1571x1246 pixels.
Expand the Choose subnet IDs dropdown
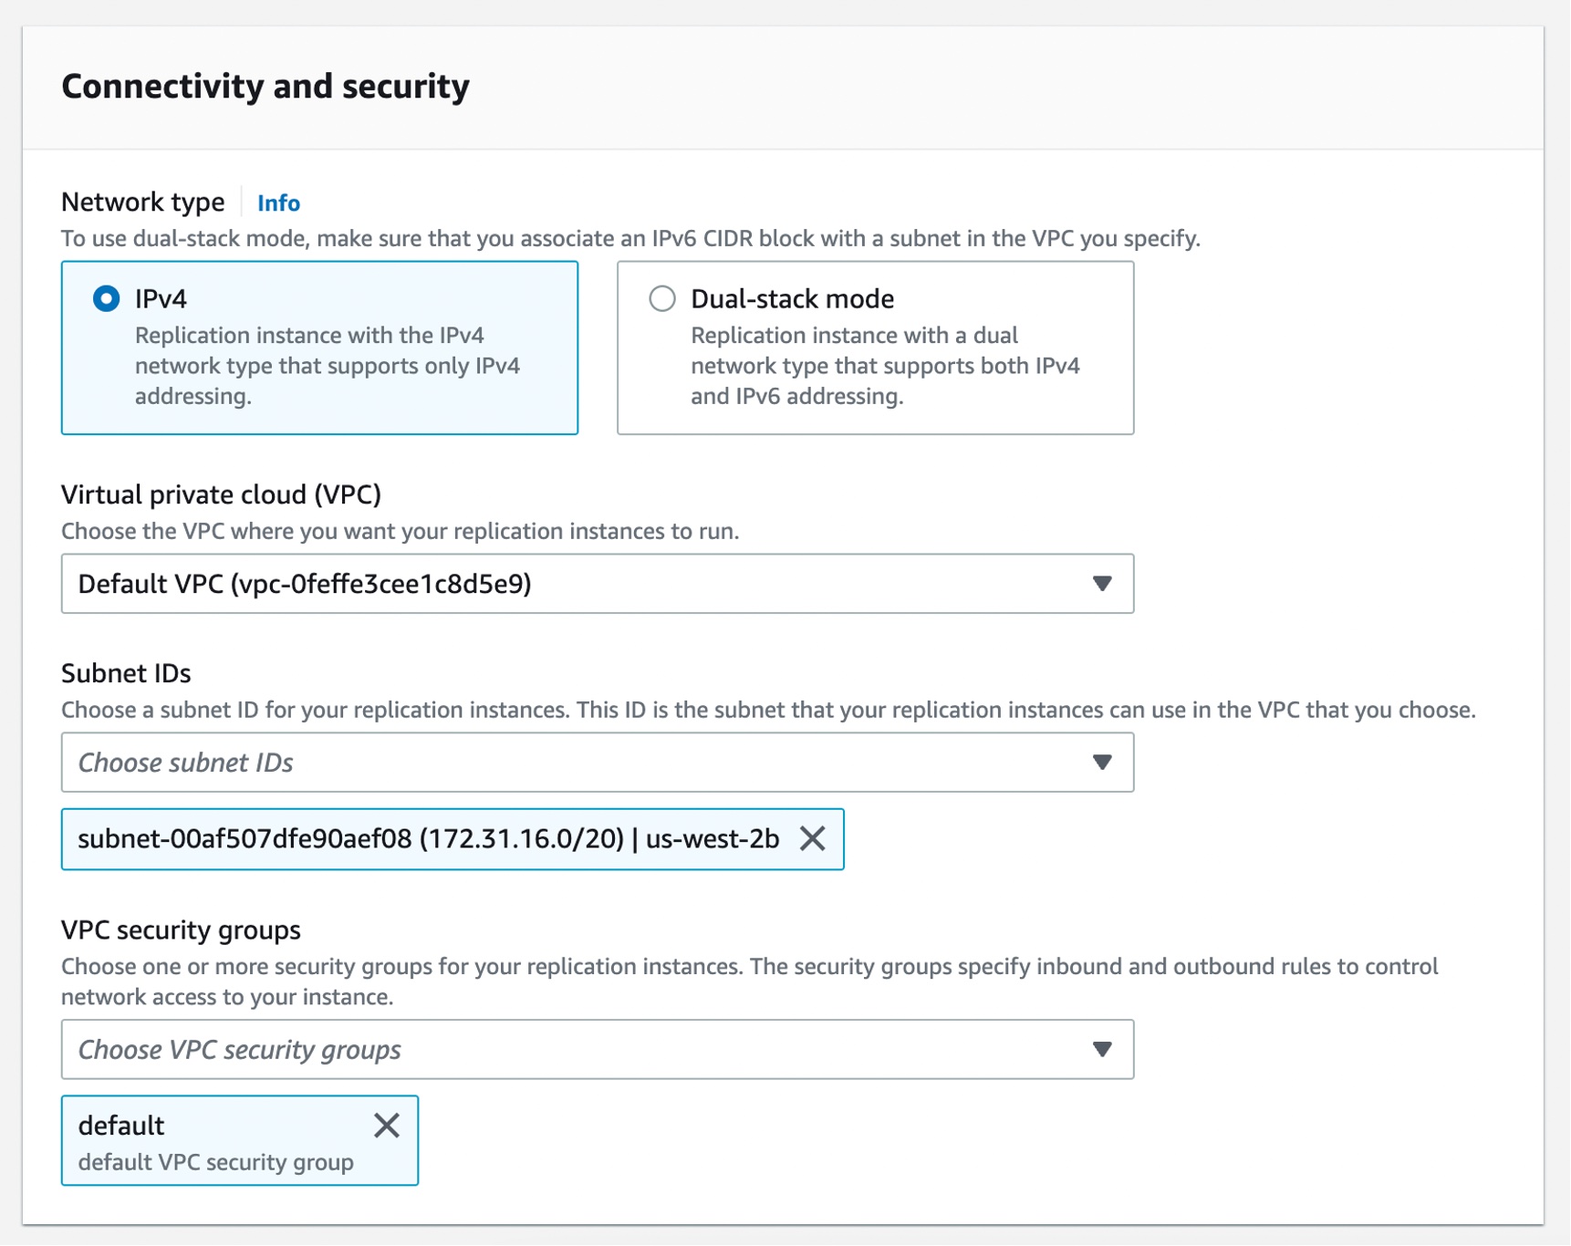[x=598, y=763]
